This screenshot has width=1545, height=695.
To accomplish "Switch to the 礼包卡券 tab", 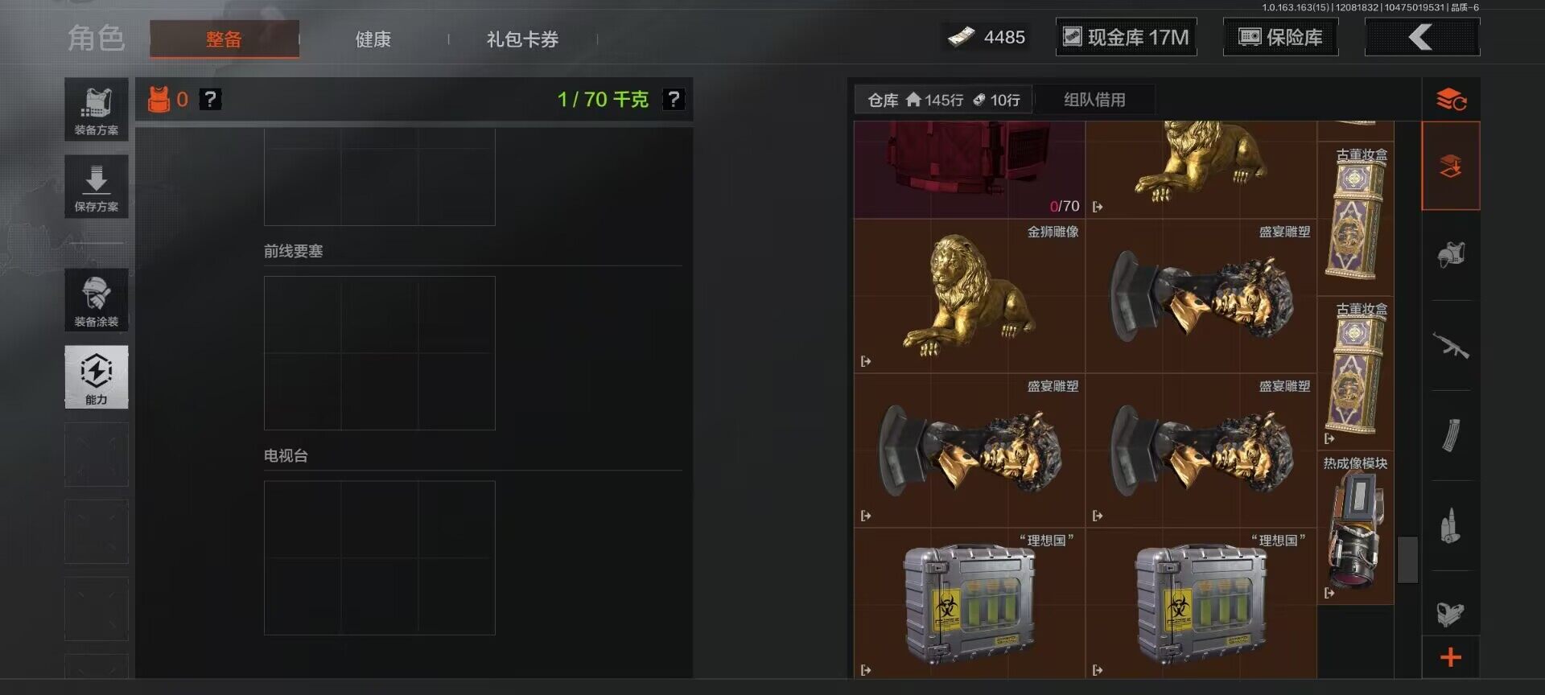I will pos(522,39).
